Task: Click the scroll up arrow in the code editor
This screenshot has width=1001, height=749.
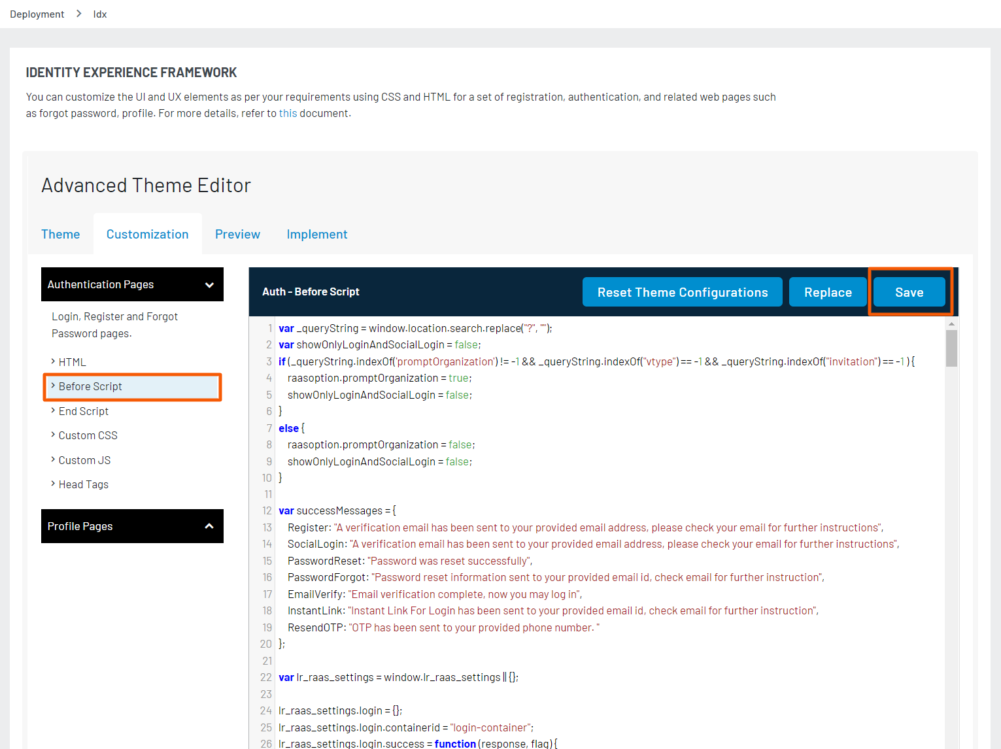Action: point(951,324)
